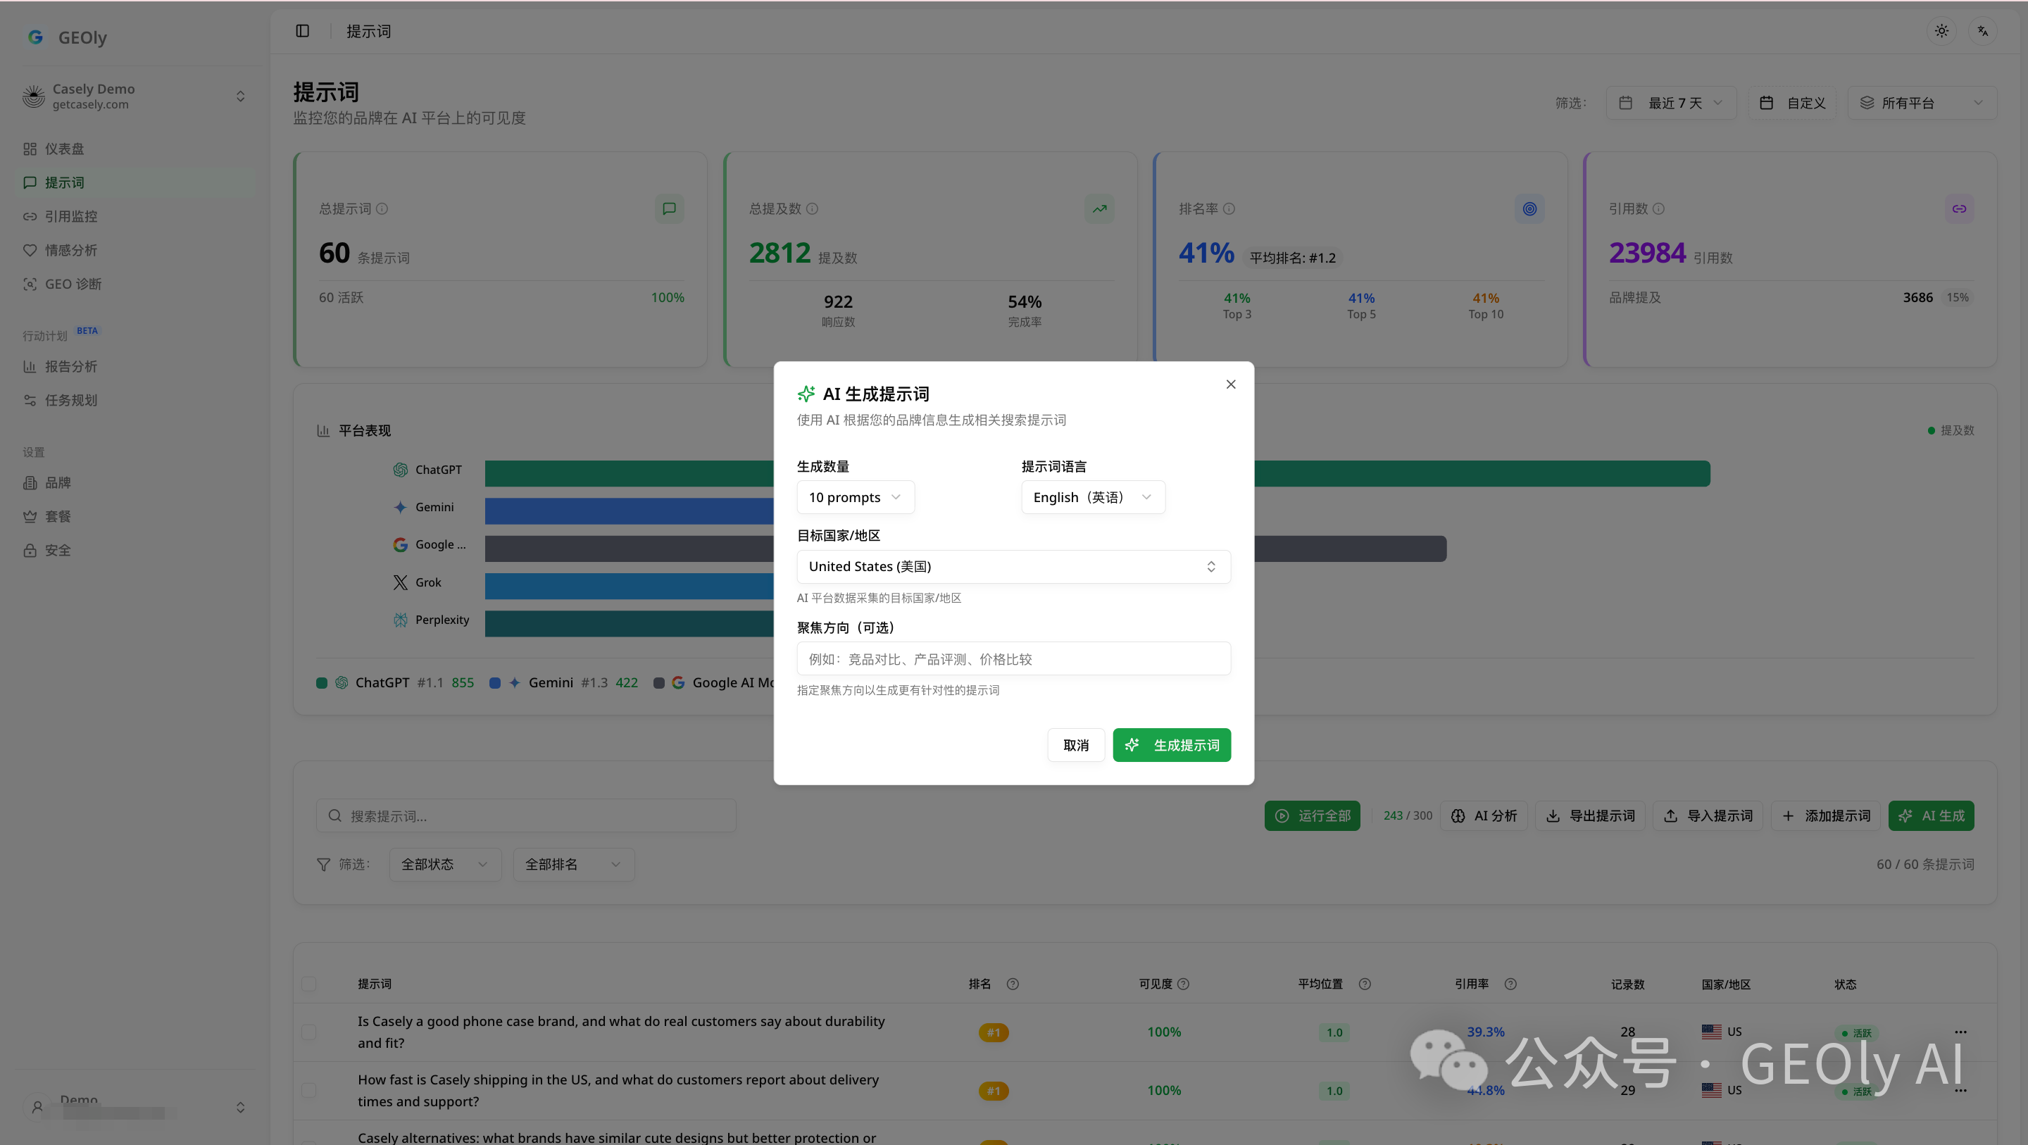Image resolution: width=2028 pixels, height=1145 pixels.
Task: Click the GEOly logo icon
Action: [x=35, y=37]
